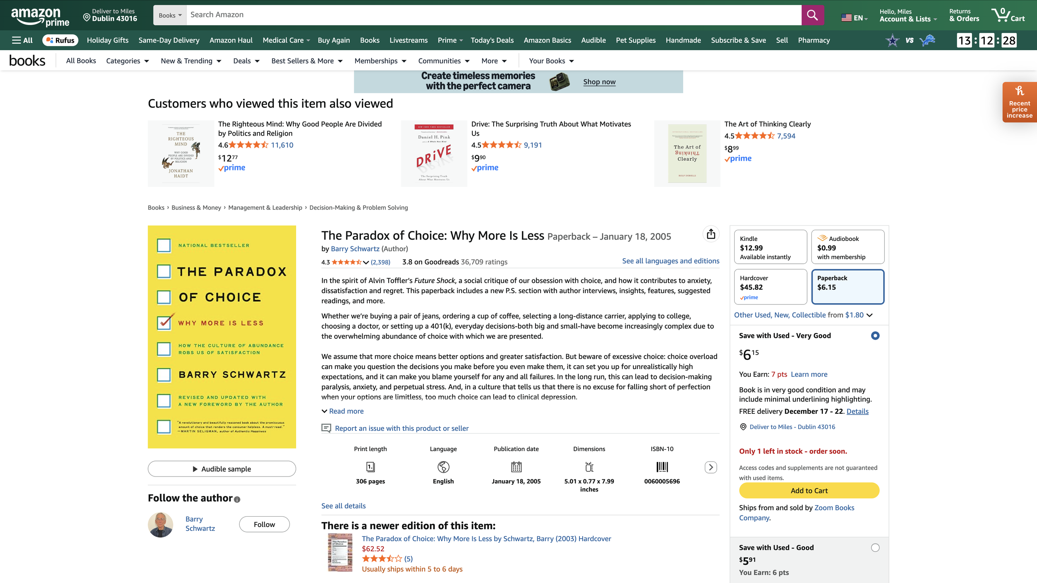Select the Save with Used - Very Good option
Viewport: 1037px width, 583px height.
(875, 335)
